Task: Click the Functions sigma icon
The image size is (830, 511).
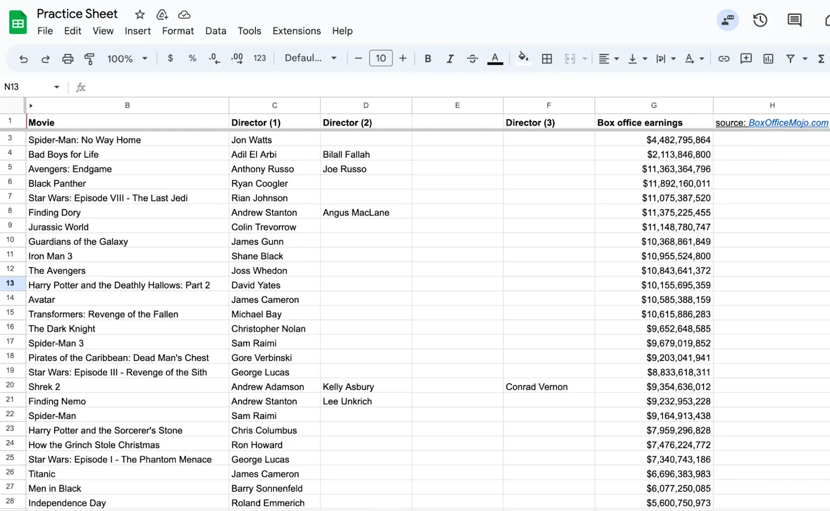Action: tap(821, 59)
